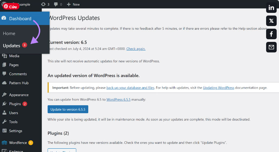The image size is (279, 152).
Task: Open Updates submenu item
Action: [x=12, y=46]
